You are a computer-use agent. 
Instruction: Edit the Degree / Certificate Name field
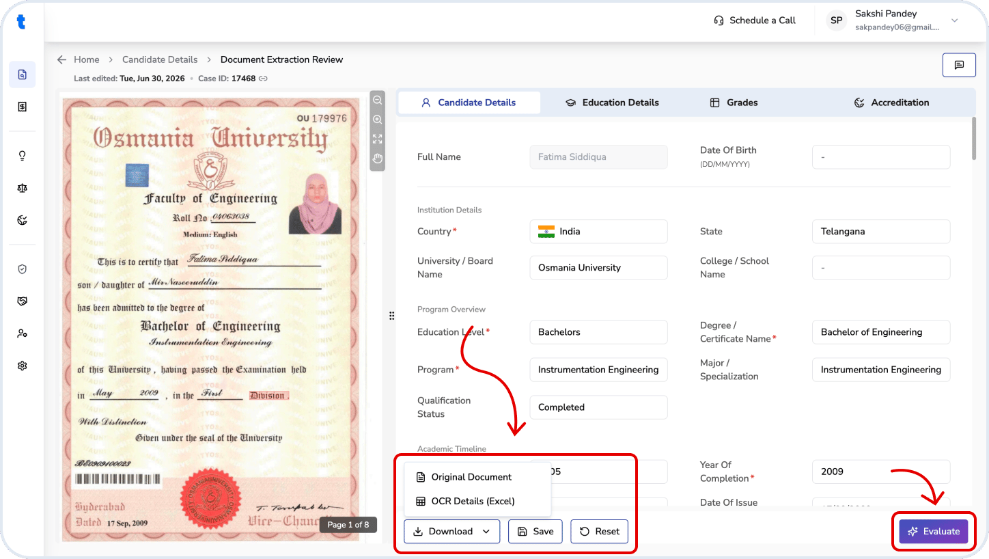[x=881, y=332]
